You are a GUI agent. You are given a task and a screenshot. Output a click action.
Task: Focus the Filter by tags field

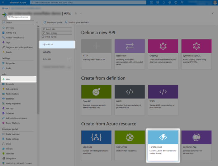[58, 33]
